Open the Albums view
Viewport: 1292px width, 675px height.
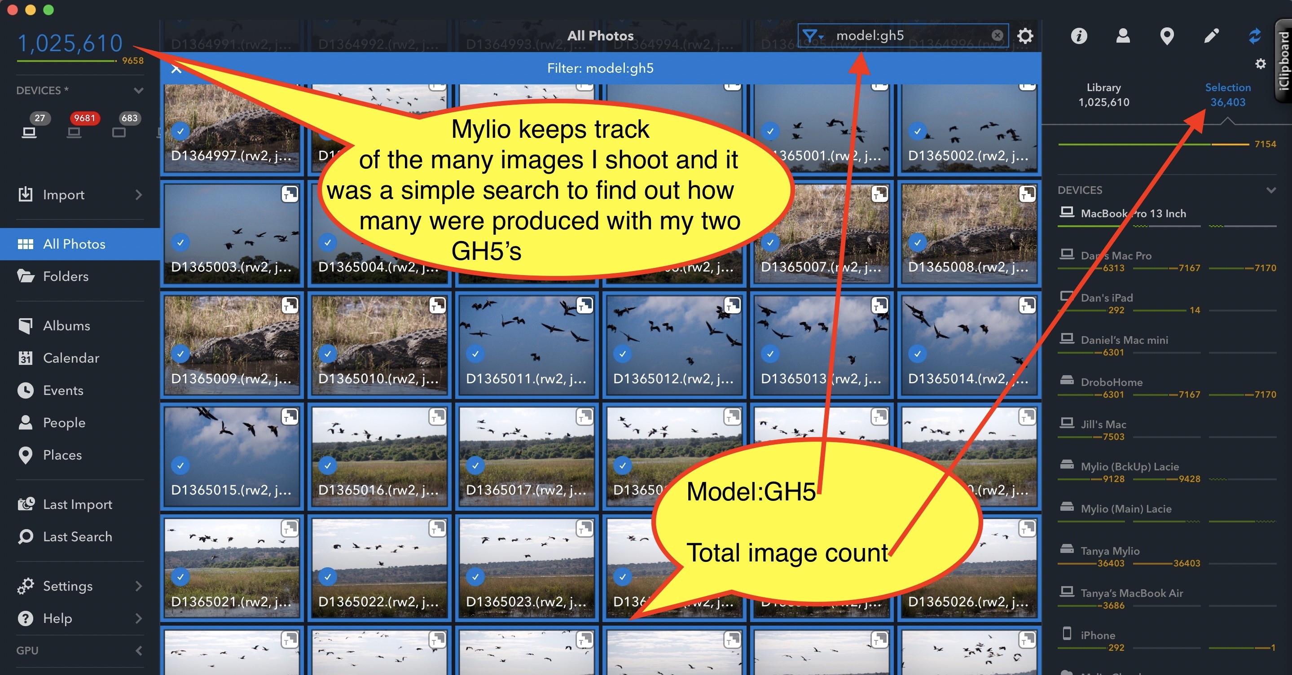point(80,326)
